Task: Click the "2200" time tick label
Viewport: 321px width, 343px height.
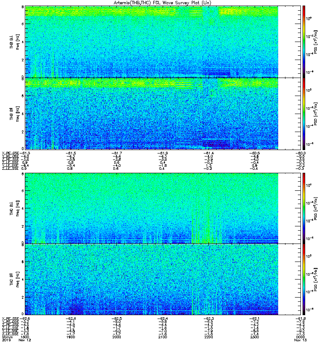Action: tap(208, 337)
